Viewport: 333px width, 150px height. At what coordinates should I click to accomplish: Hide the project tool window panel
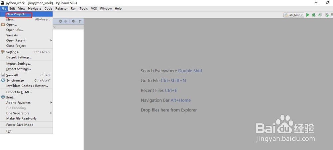pyautogui.click(x=80, y=21)
